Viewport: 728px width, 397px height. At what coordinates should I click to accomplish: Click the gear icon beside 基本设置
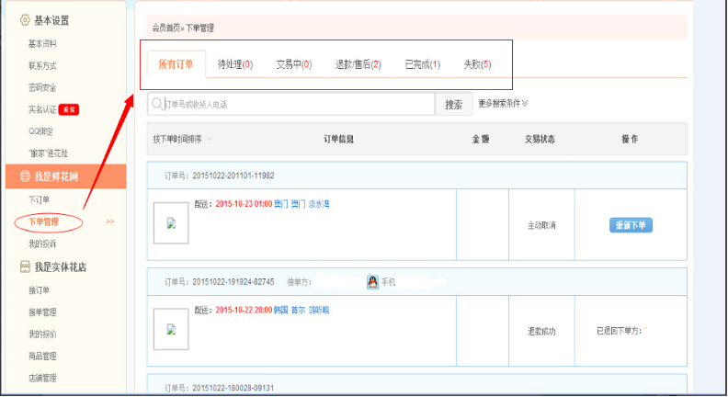tap(25, 20)
